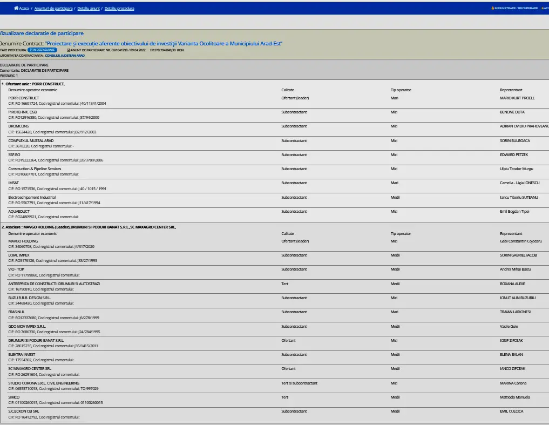Click CIF RO19223364 registry line
Screen dimensions: 549x425
pyautogui.click(x=56, y=160)
